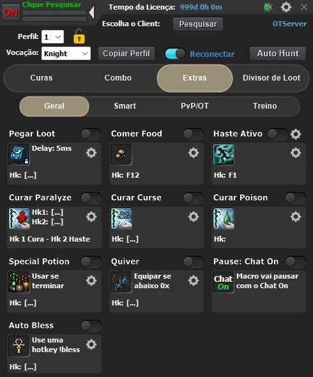
Task: Click the Haste Ativo running figure icon
Action: point(224,155)
